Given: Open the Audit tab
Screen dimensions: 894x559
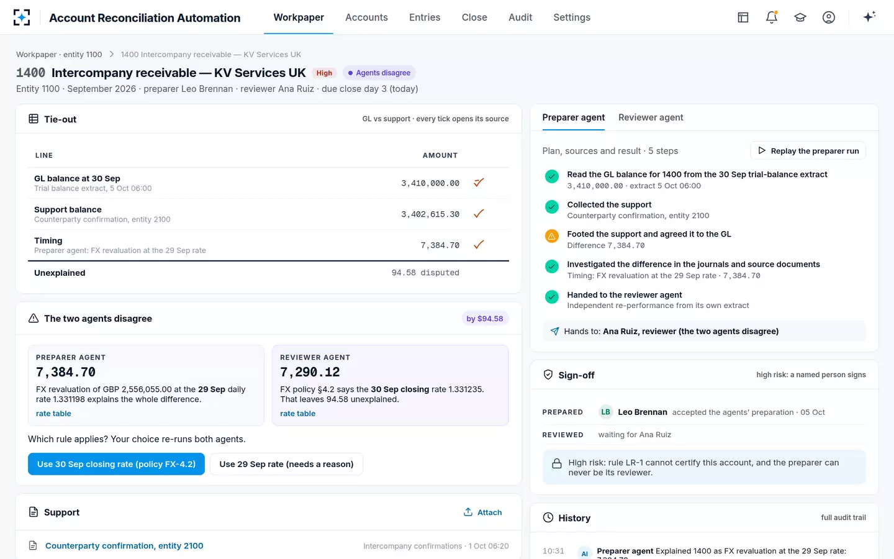Looking at the screenshot, I should [520, 17].
